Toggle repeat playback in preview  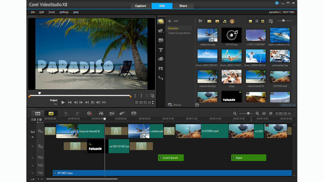pos(93,102)
